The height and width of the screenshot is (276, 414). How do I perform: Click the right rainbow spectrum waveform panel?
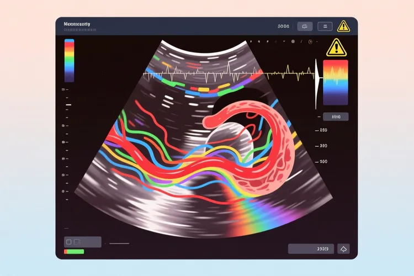[335, 82]
